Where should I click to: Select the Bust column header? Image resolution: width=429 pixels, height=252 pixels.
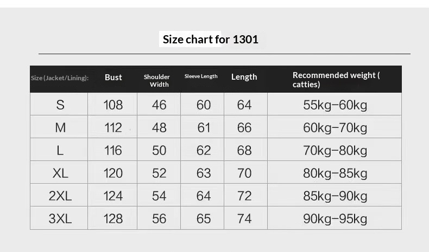113,77
